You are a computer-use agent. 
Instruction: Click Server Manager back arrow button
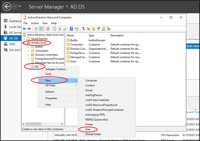[7, 6]
